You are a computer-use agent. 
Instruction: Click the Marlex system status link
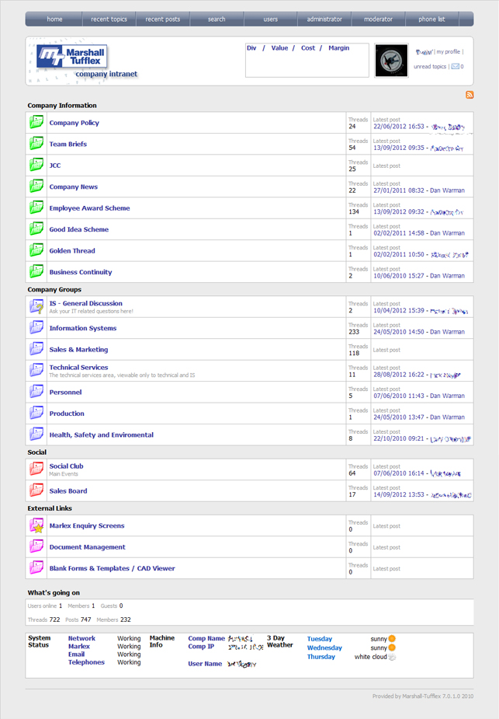[x=79, y=646]
